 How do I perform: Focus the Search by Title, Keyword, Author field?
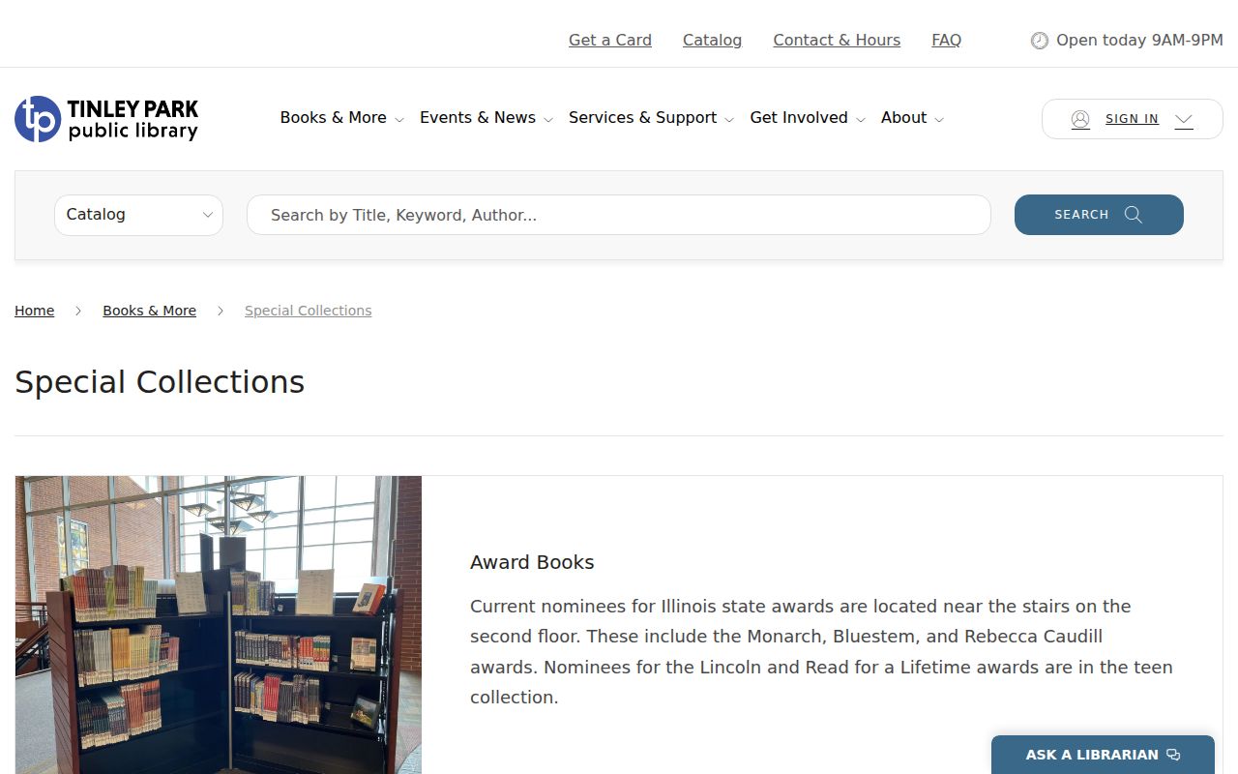619,215
